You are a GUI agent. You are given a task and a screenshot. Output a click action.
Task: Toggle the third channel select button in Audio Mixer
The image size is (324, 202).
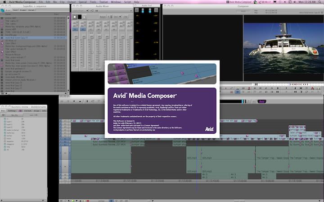pyautogui.click(x=91, y=30)
